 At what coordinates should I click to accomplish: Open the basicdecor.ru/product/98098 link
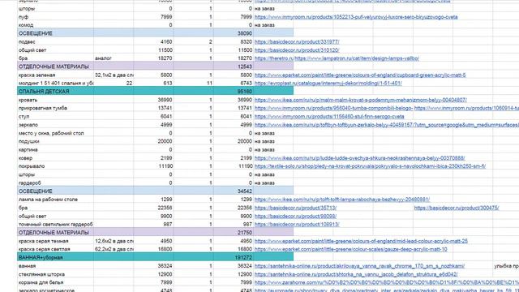(295, 216)
